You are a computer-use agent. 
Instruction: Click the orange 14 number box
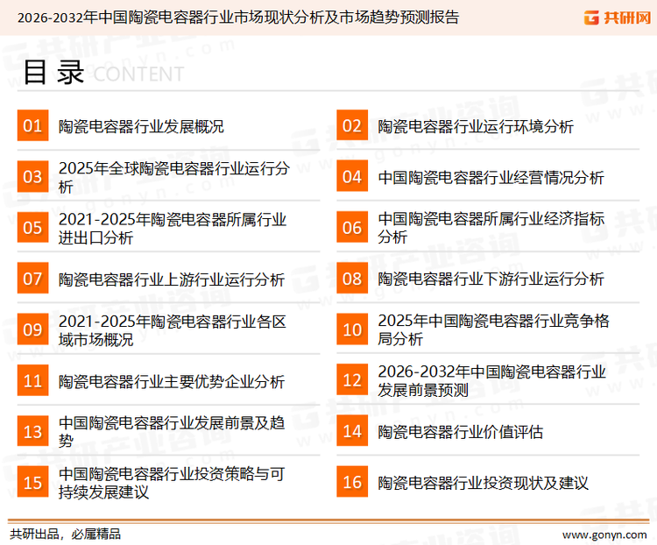pos(352,431)
